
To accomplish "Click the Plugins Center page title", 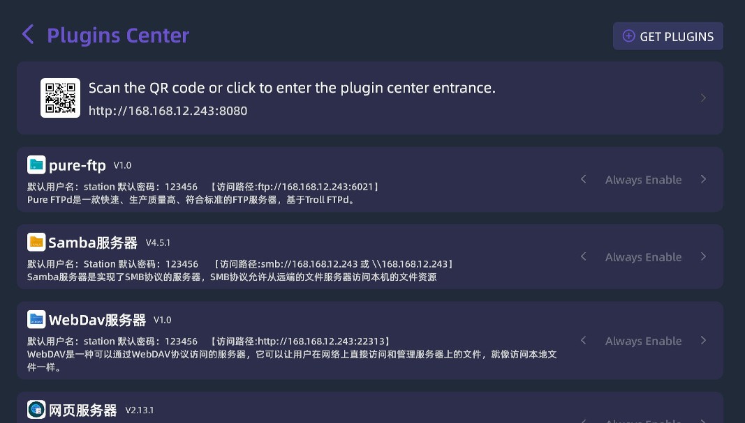I will pos(118,36).
